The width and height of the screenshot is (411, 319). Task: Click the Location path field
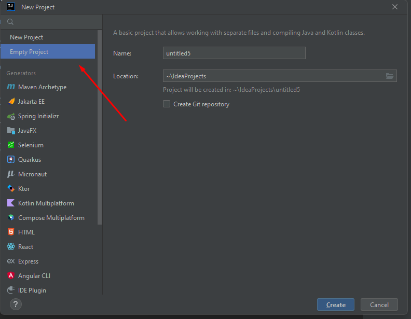[272, 76]
